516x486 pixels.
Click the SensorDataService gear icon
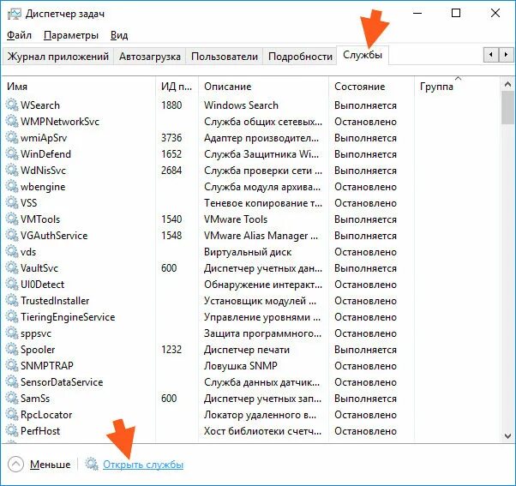coord(12,382)
